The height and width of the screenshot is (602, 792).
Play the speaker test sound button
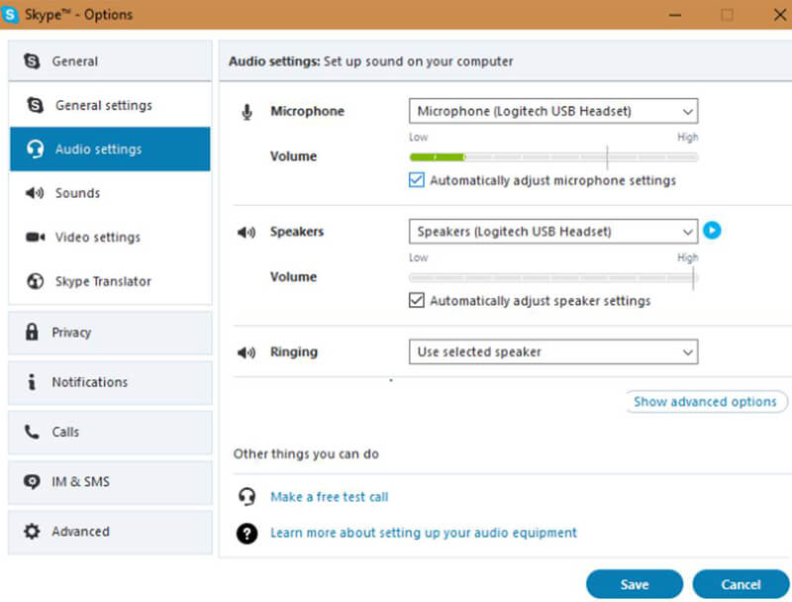click(712, 231)
